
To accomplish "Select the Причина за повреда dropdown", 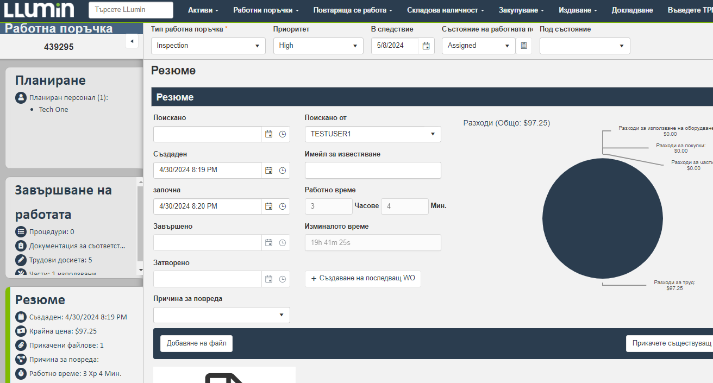I will (221, 315).
